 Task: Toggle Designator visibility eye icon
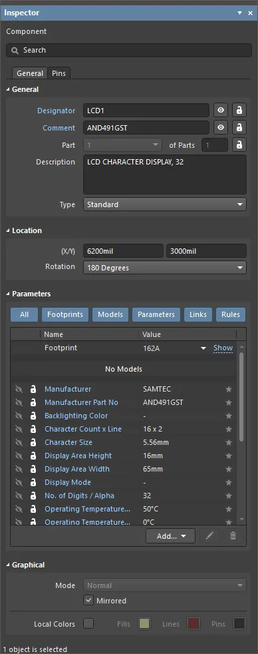tap(221, 111)
